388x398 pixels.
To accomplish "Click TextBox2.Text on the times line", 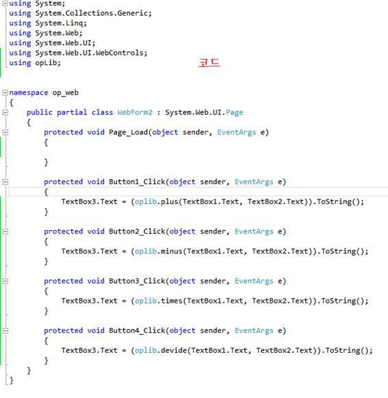I will (280, 301).
